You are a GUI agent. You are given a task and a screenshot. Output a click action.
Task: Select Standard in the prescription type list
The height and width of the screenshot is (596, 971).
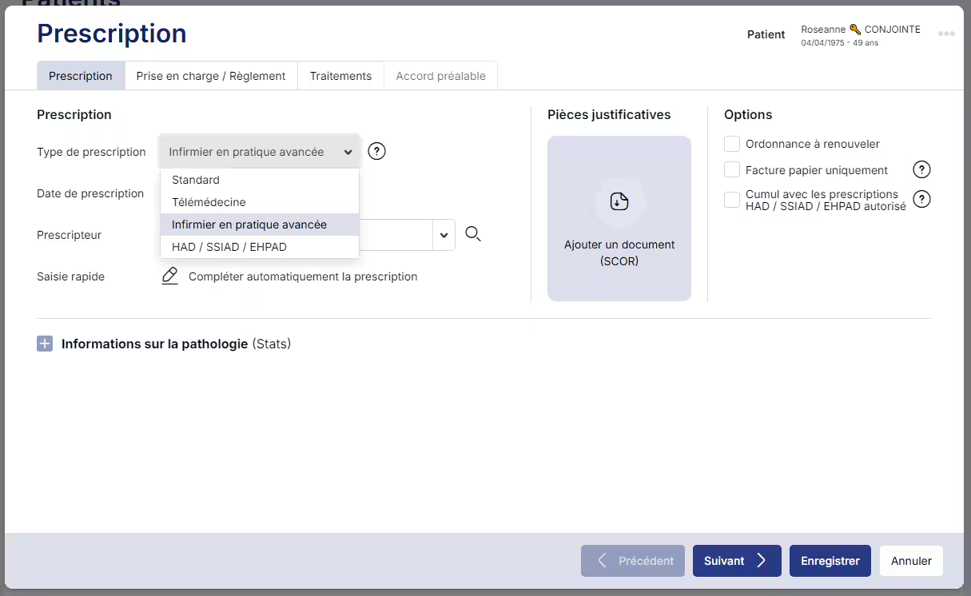[x=196, y=180]
